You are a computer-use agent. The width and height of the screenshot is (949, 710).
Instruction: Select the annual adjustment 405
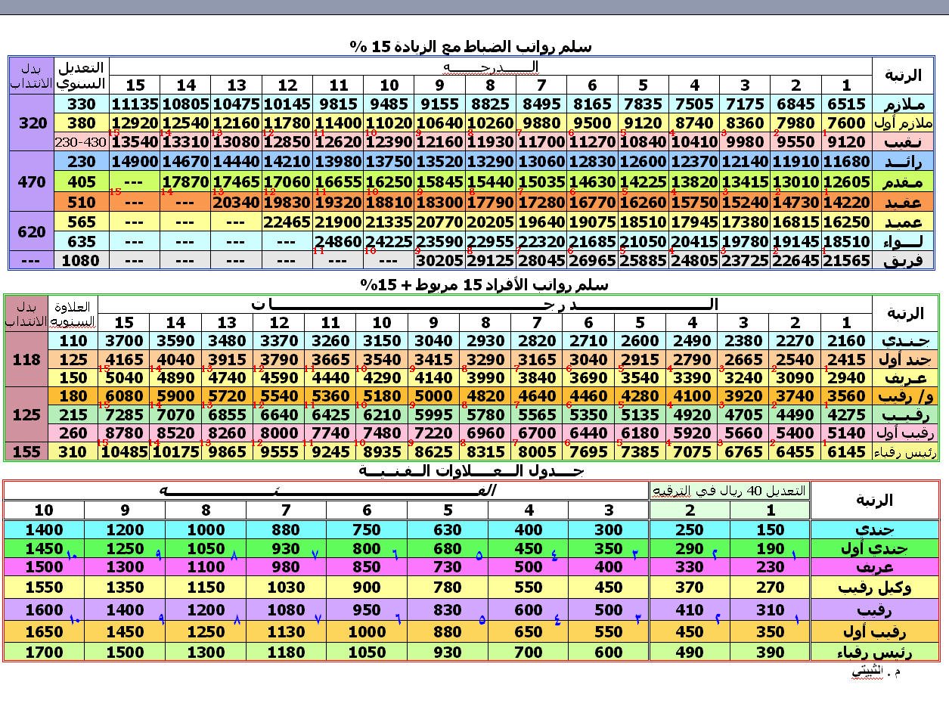click(82, 182)
